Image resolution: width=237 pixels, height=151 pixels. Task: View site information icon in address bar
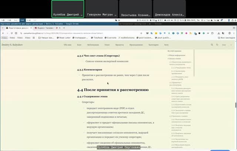tap(21, 33)
